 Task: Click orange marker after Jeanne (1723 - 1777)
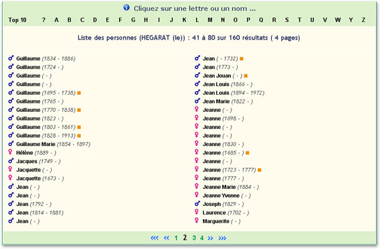pyautogui.click(x=259, y=170)
